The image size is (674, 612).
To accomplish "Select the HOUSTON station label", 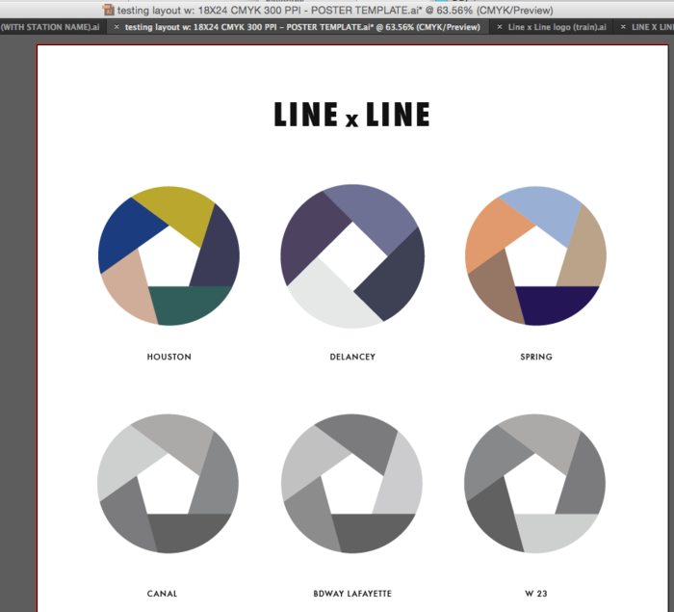I will (168, 357).
